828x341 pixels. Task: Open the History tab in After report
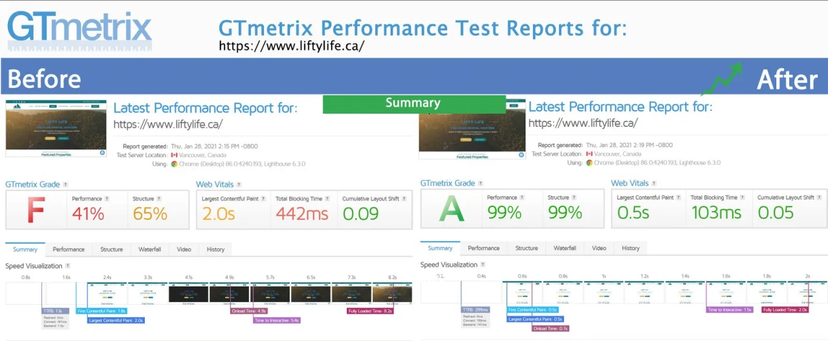pyautogui.click(x=631, y=248)
